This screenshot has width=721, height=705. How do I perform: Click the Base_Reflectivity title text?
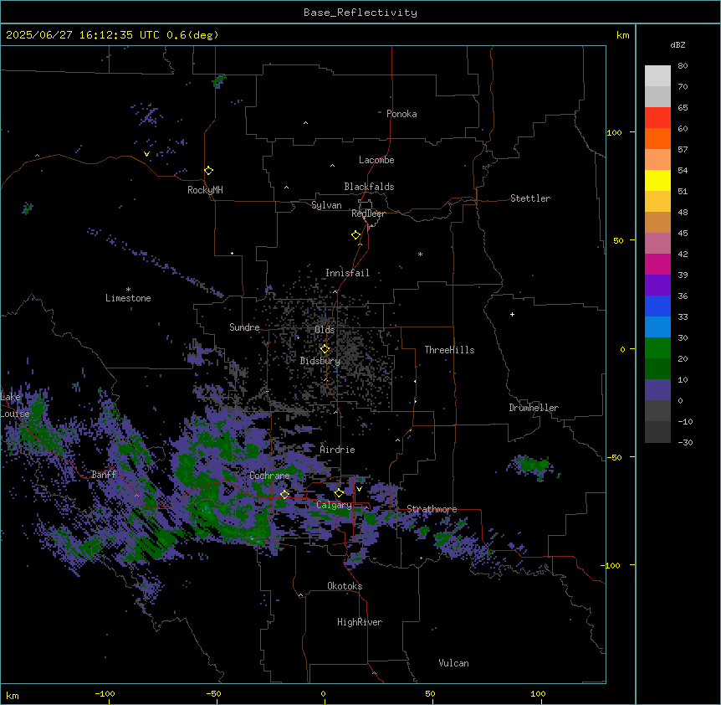pyautogui.click(x=360, y=13)
